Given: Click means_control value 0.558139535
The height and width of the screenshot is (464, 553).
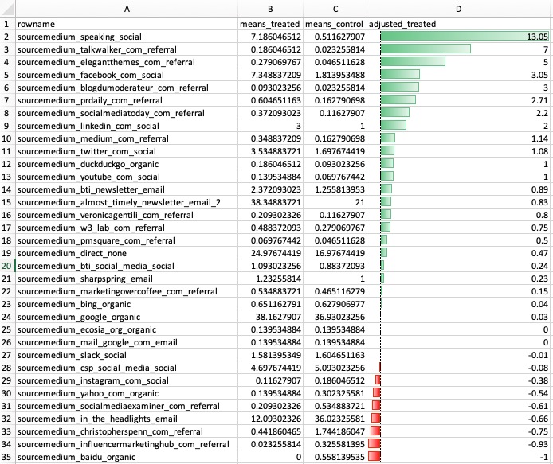Looking at the screenshot, I should [x=335, y=457].
